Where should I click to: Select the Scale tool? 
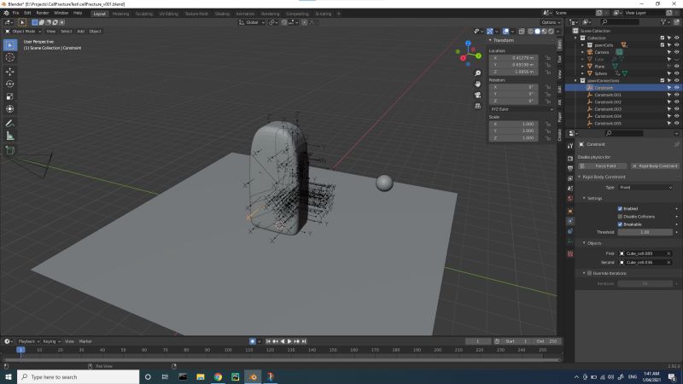tap(10, 96)
